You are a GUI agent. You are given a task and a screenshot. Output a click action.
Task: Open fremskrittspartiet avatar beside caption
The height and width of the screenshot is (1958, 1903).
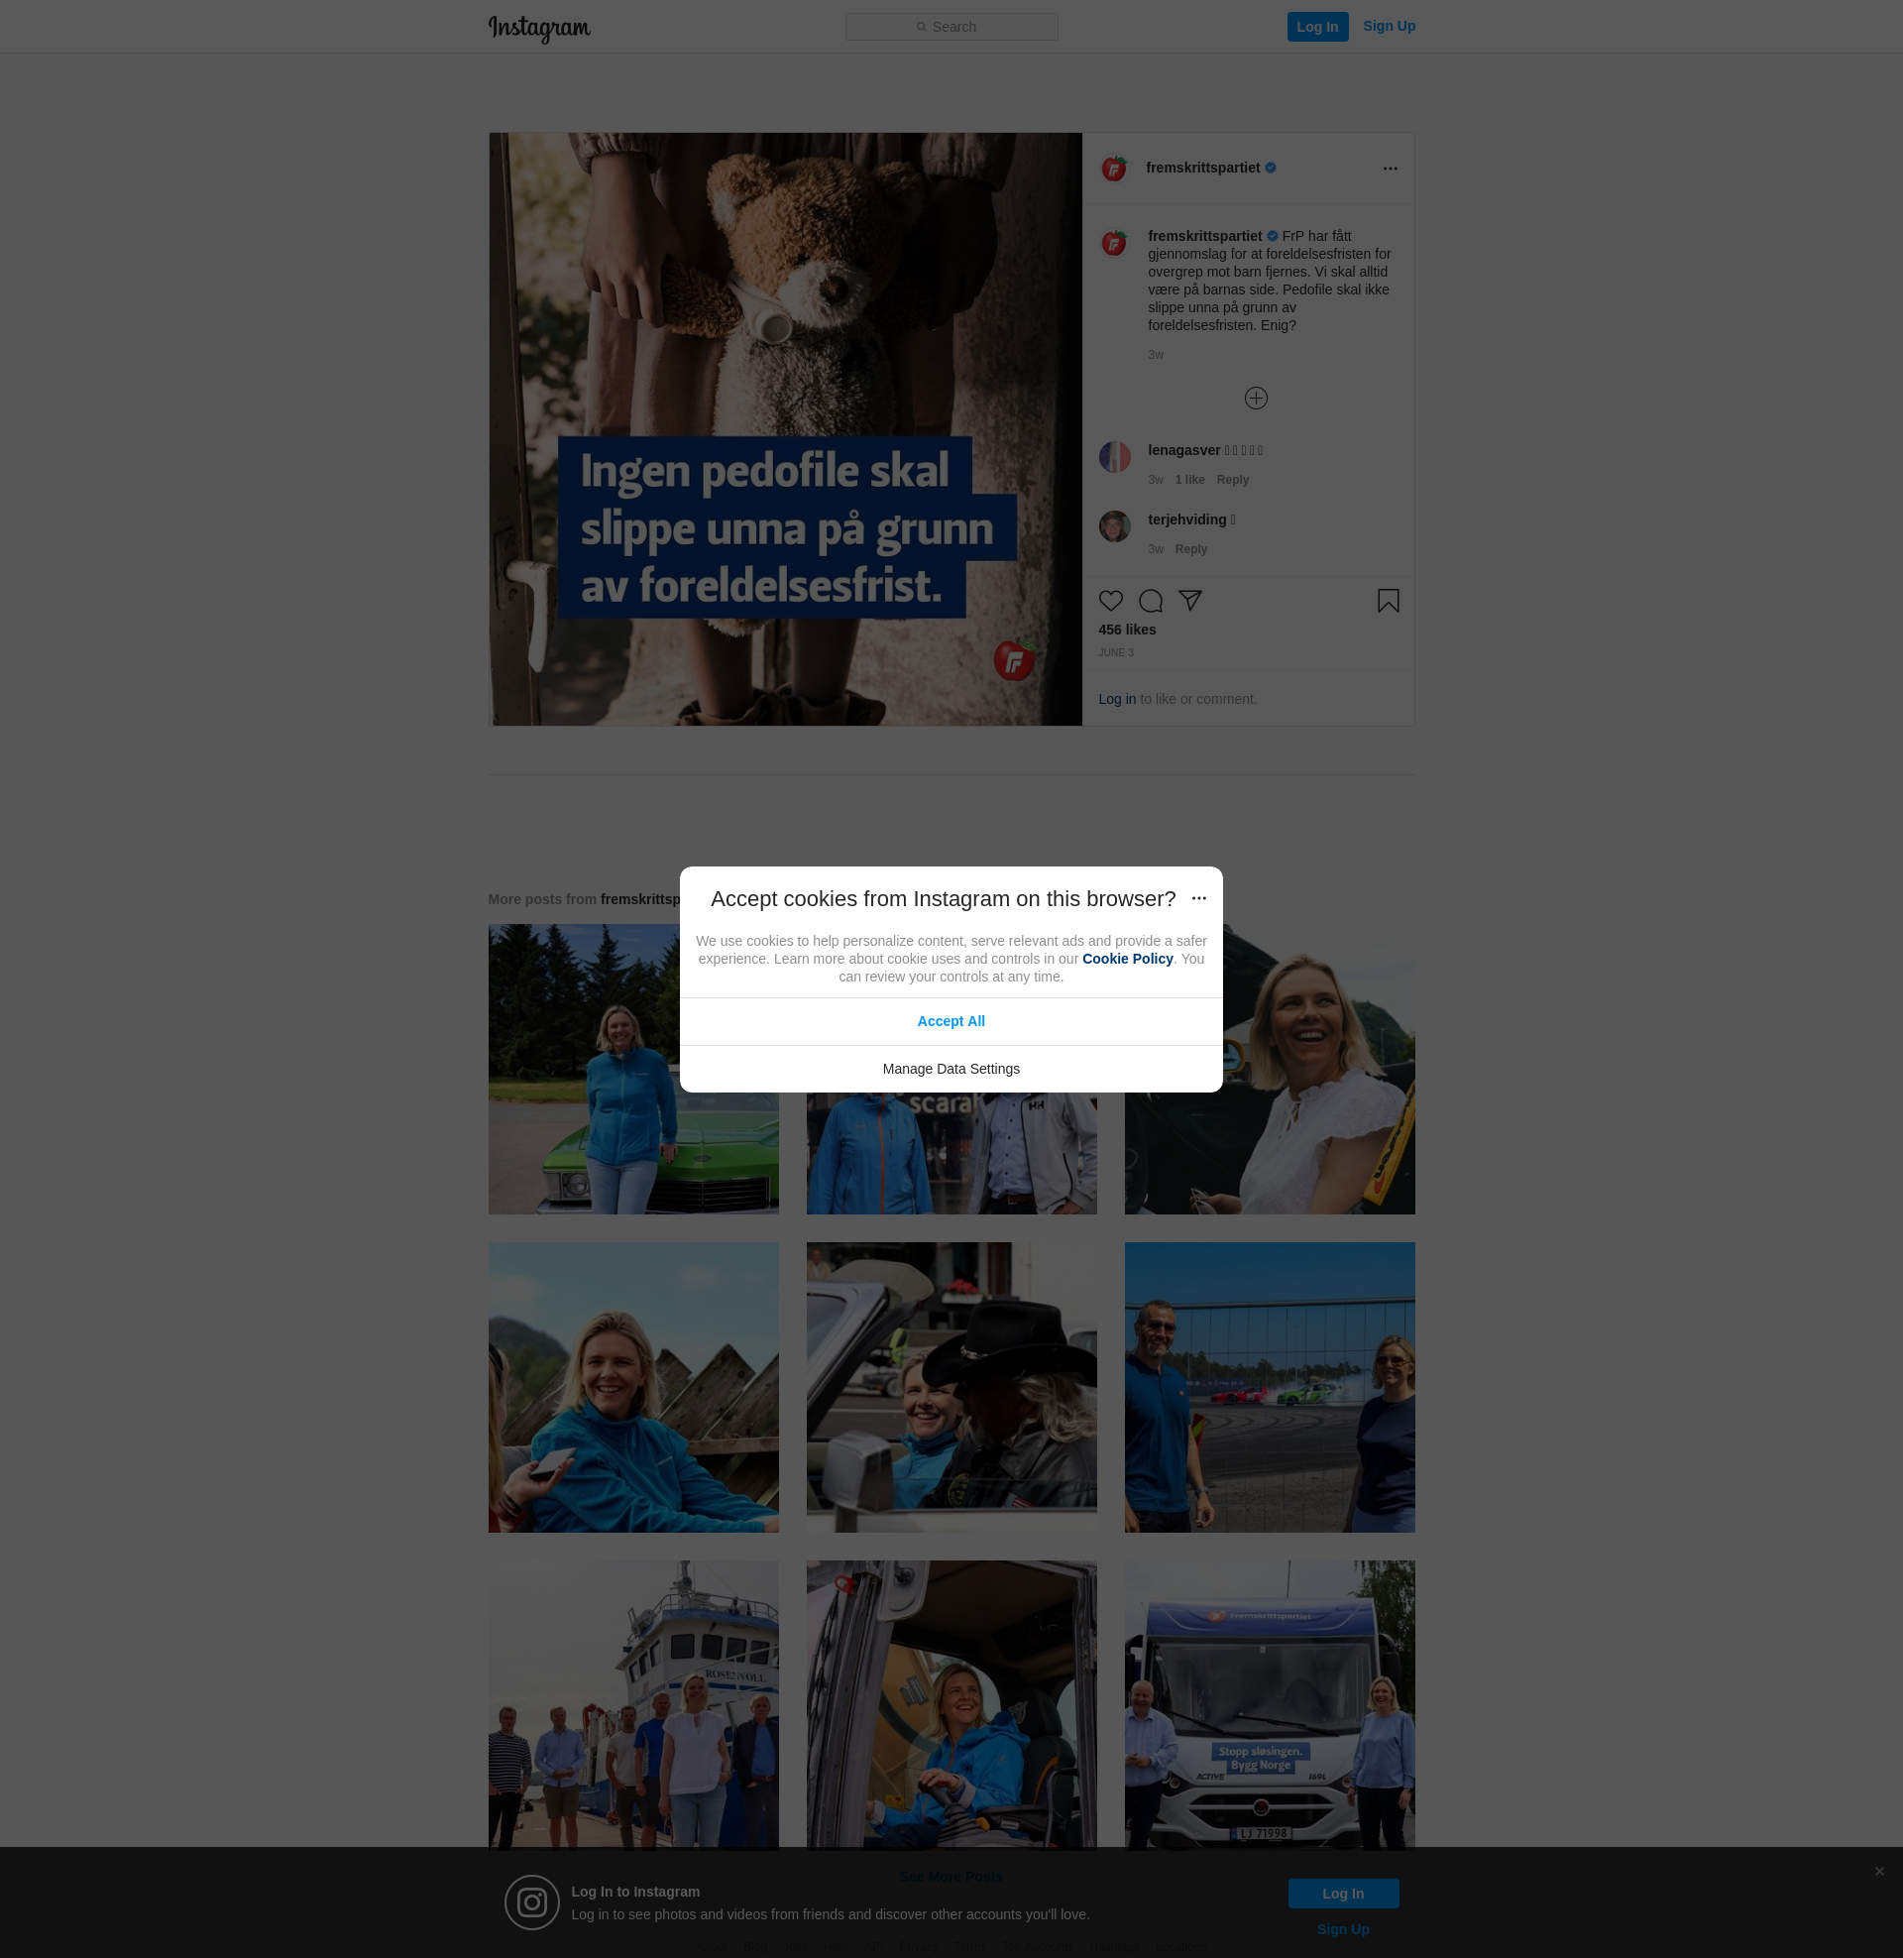click(x=1114, y=244)
